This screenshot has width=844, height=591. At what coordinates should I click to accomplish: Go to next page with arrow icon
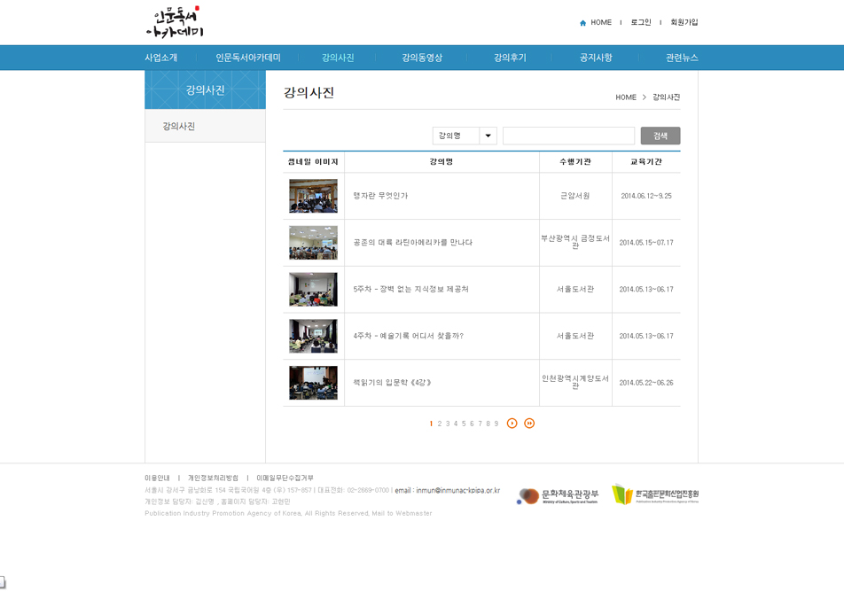pyautogui.click(x=512, y=424)
